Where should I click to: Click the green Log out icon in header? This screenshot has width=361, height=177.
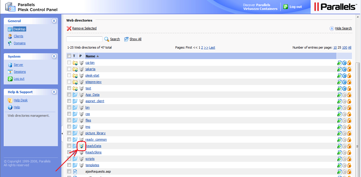click(x=286, y=7)
